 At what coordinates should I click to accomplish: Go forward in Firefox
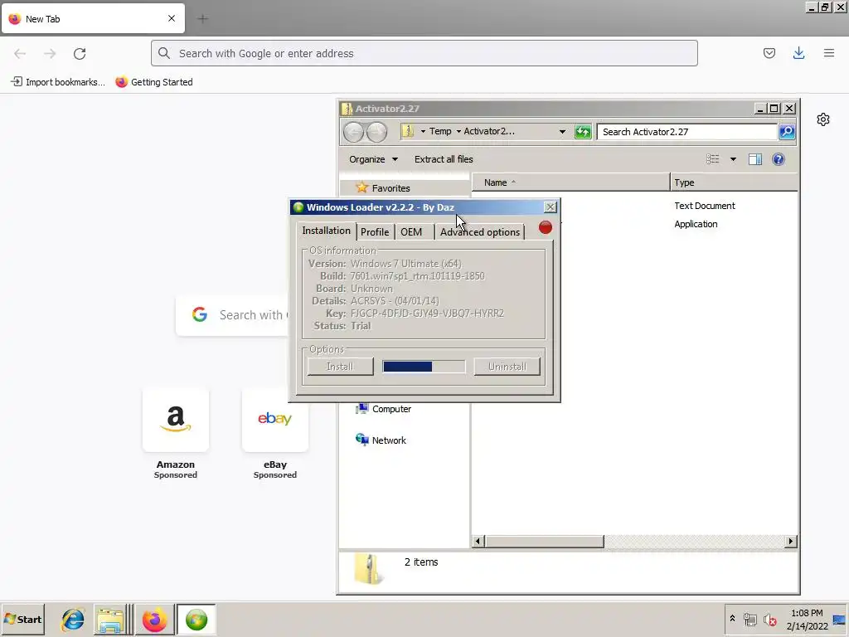click(50, 53)
